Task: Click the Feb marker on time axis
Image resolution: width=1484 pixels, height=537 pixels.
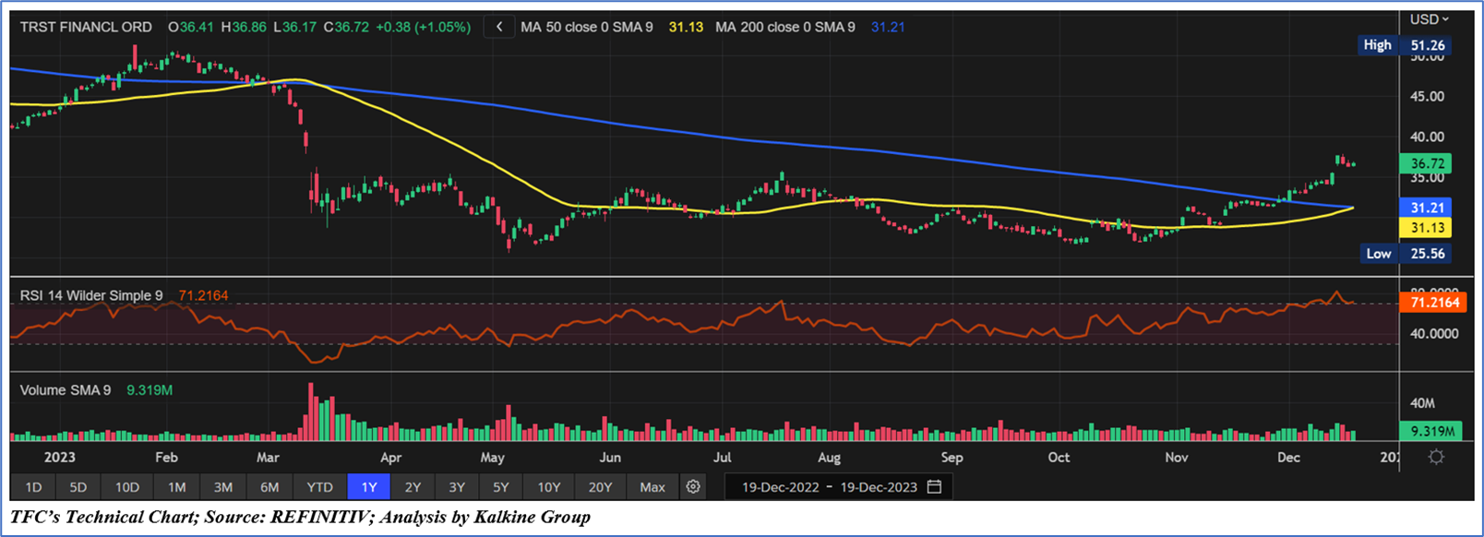Action: [166, 458]
